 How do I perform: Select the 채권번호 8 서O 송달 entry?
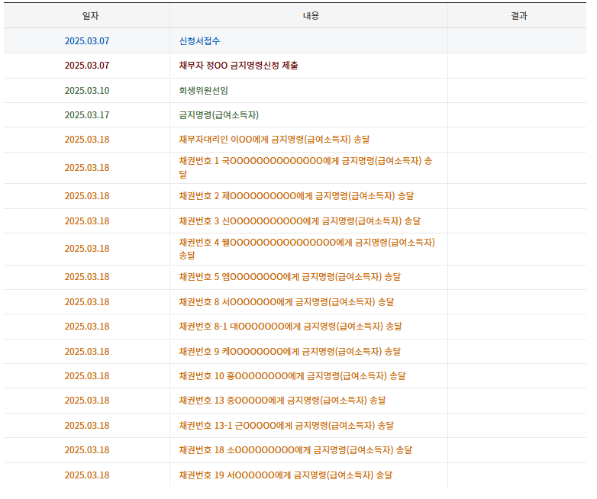[286, 302]
